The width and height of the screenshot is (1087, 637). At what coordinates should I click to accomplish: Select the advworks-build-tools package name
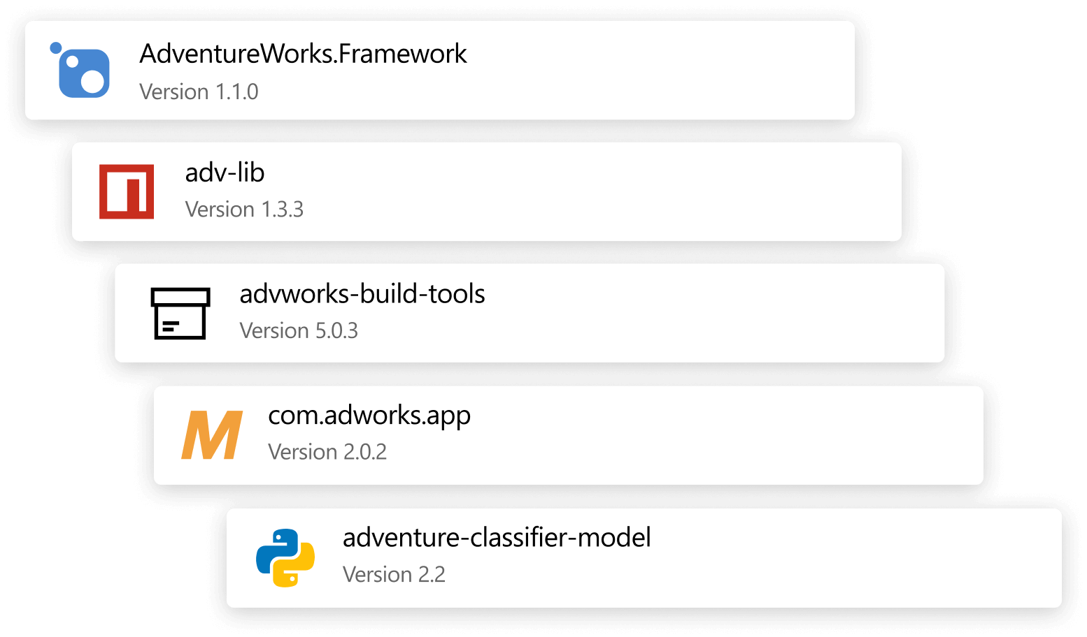(x=362, y=294)
